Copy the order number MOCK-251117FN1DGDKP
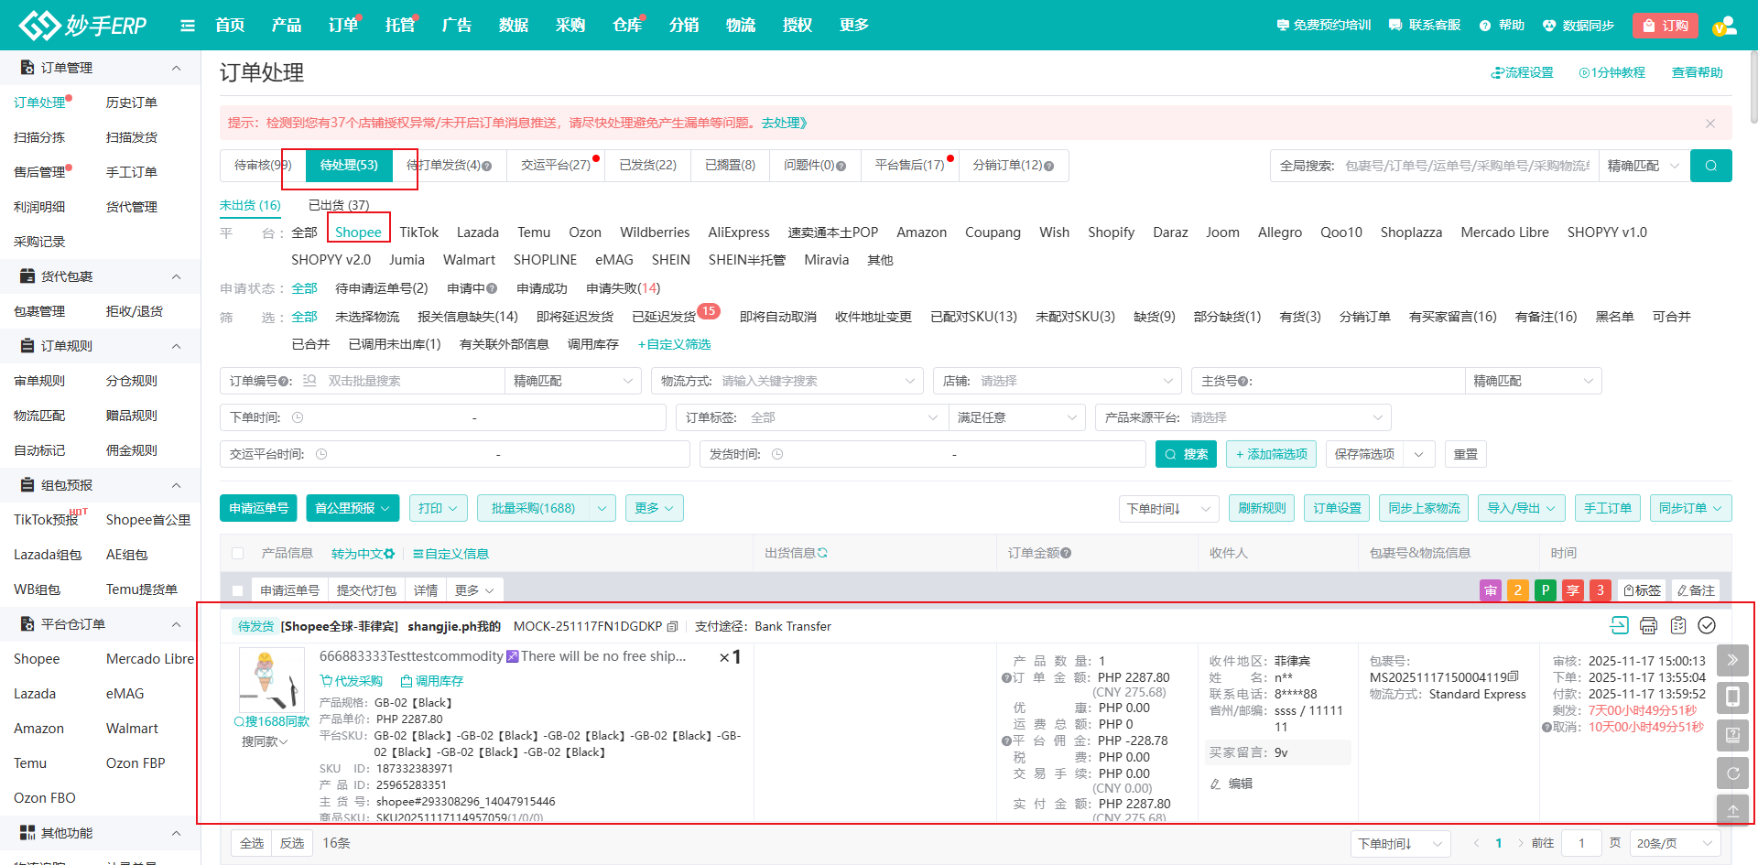The image size is (1758, 865). [x=673, y=627]
